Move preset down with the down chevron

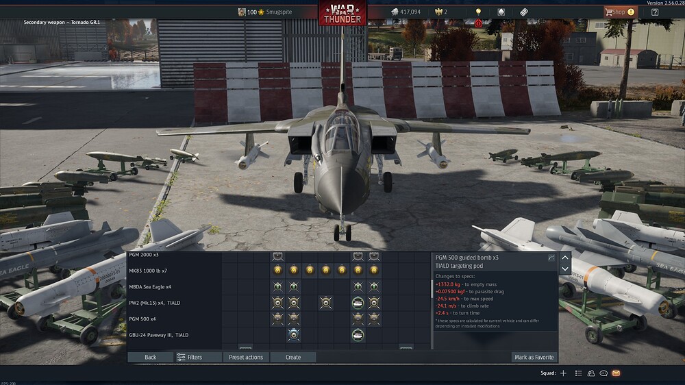coord(565,269)
